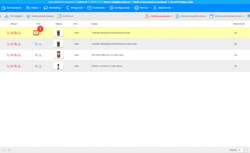Click OLX plus icon in SYROP MALINOWY row
This screenshot has width=250, height=153.
36,66
